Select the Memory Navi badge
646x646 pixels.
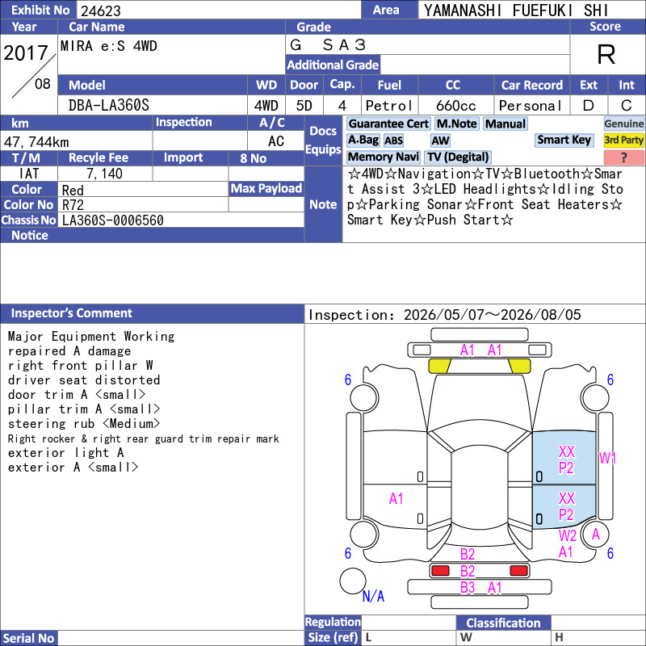[x=383, y=157]
